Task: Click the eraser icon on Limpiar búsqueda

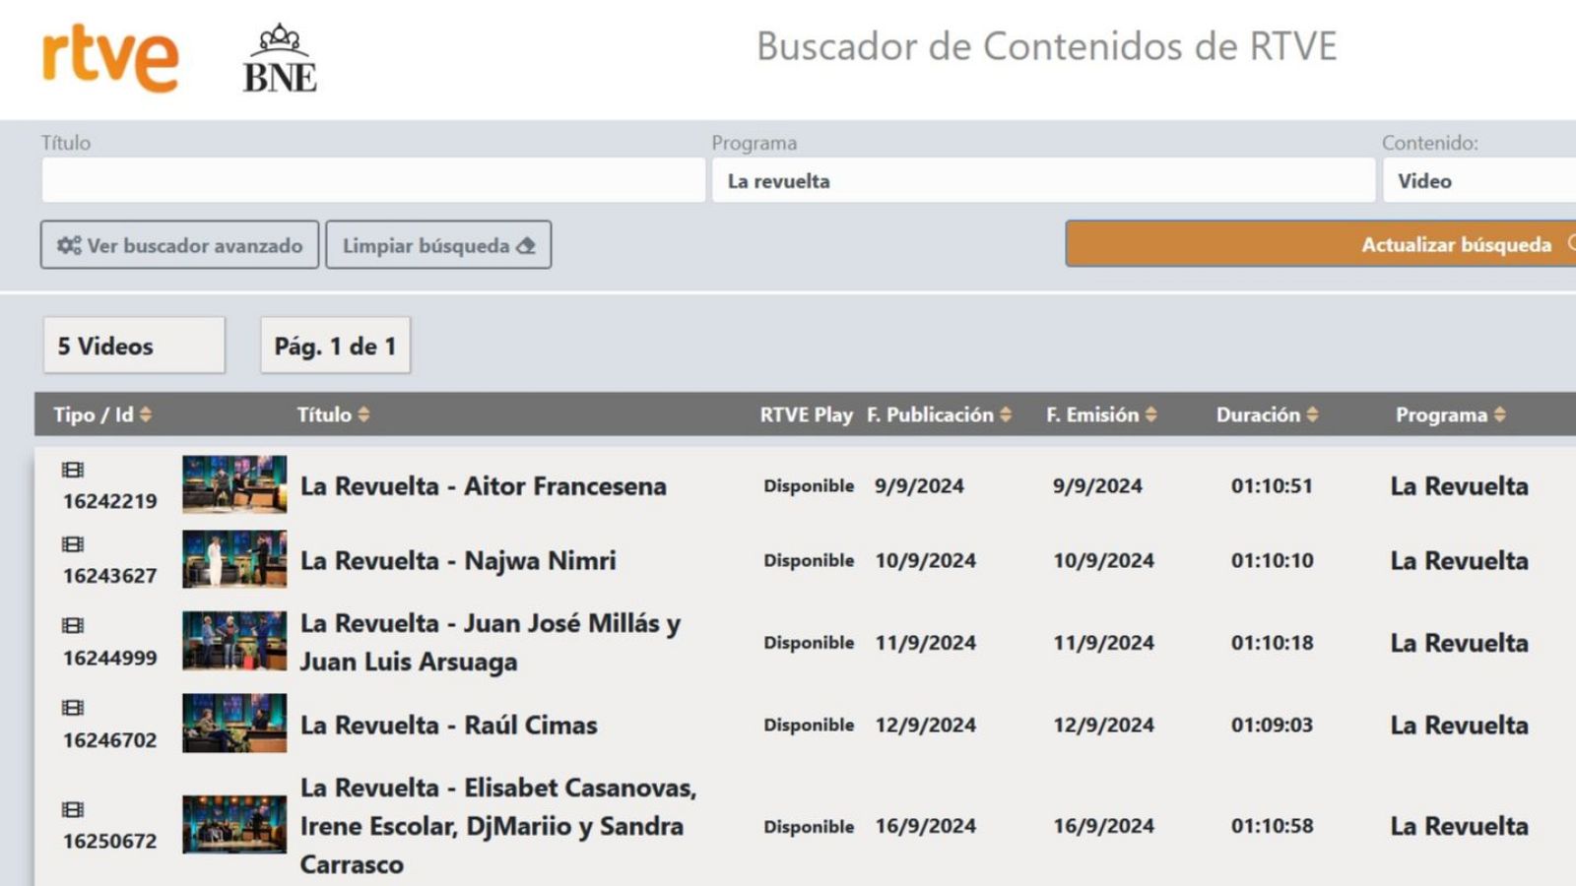Action: (x=524, y=244)
